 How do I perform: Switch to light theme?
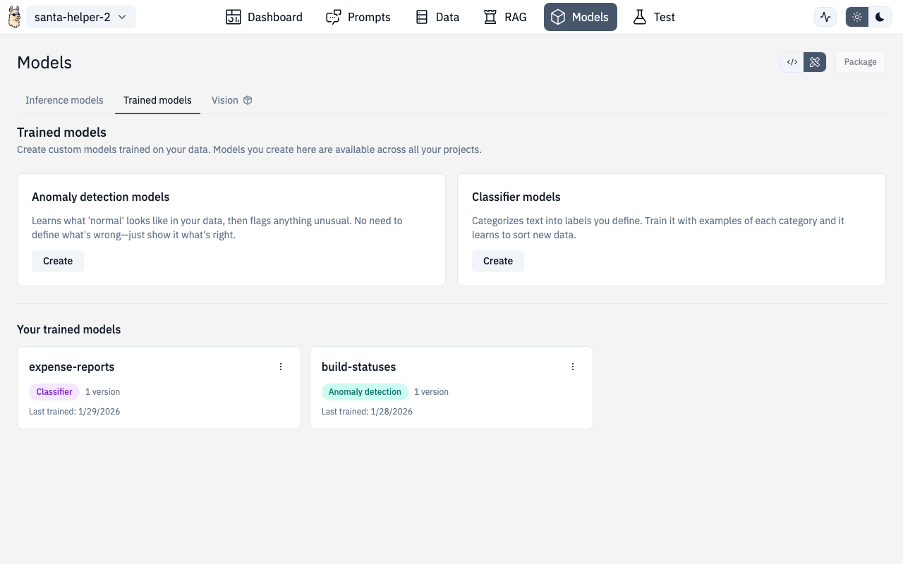(857, 17)
